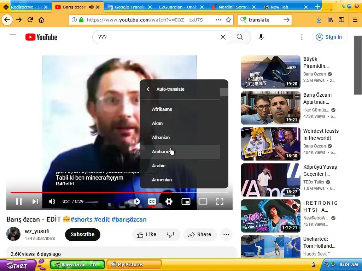Share the video

[200, 235]
